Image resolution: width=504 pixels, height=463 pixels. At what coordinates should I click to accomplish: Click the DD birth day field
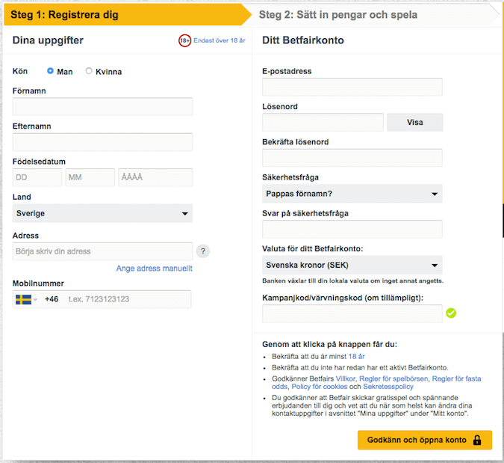pos(37,177)
